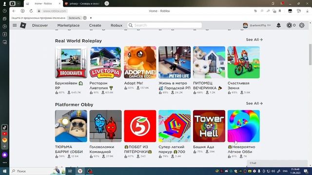Open sidebar three-dots more menu

[4, 163]
